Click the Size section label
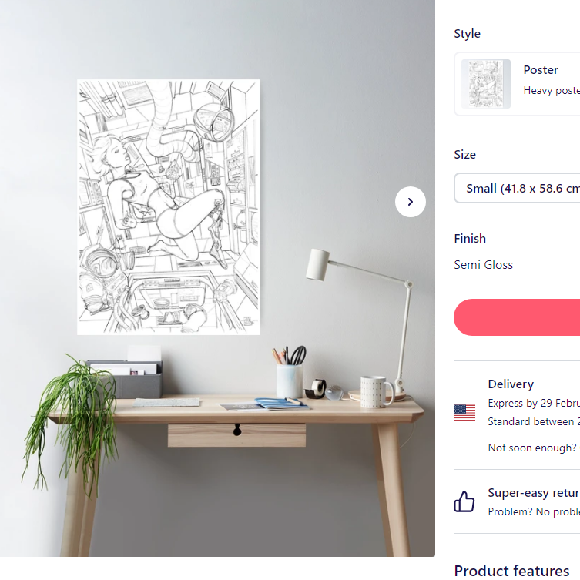The width and height of the screenshot is (580, 580). 465,154
